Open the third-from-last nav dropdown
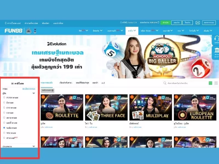 click(x=181, y=31)
